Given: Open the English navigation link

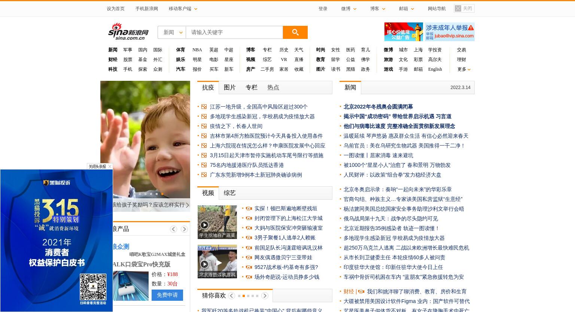Looking at the screenshot, I should pyautogui.click(x=435, y=69).
